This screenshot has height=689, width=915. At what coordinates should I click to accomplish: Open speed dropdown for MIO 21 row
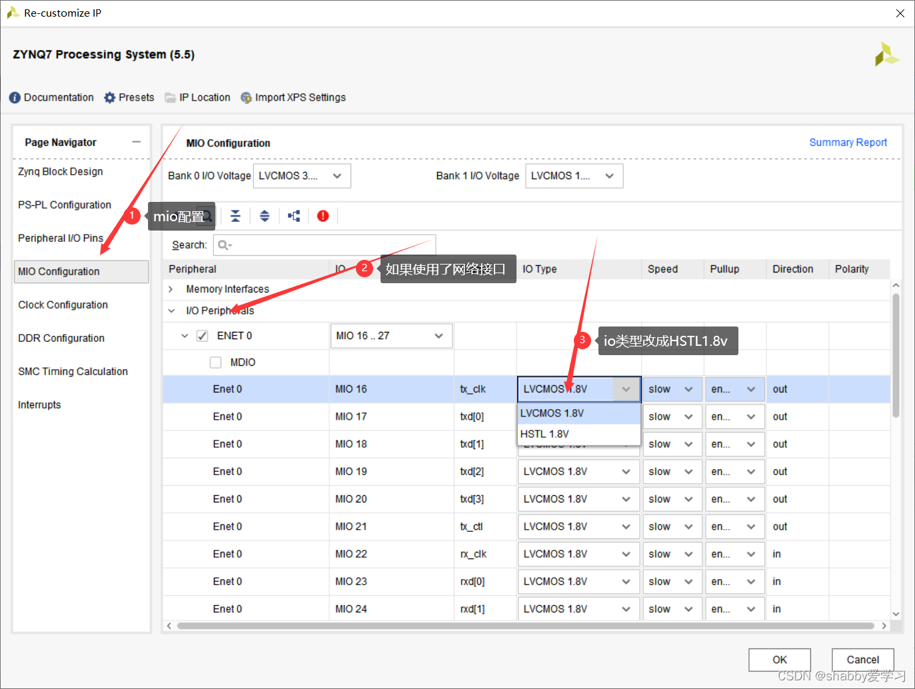tap(672, 527)
